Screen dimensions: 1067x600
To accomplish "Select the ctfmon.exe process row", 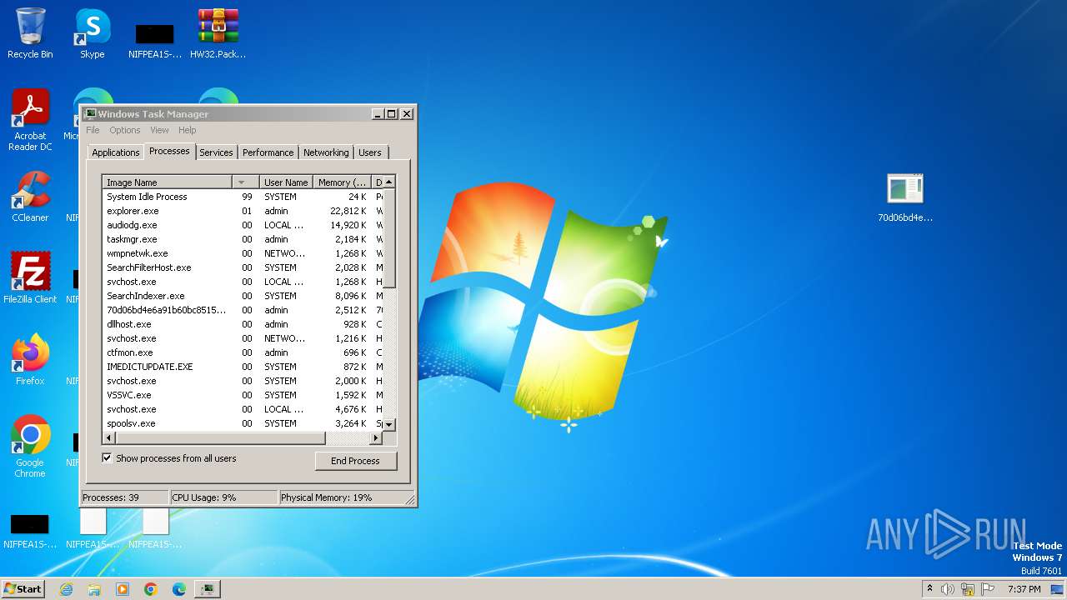I will pos(243,352).
